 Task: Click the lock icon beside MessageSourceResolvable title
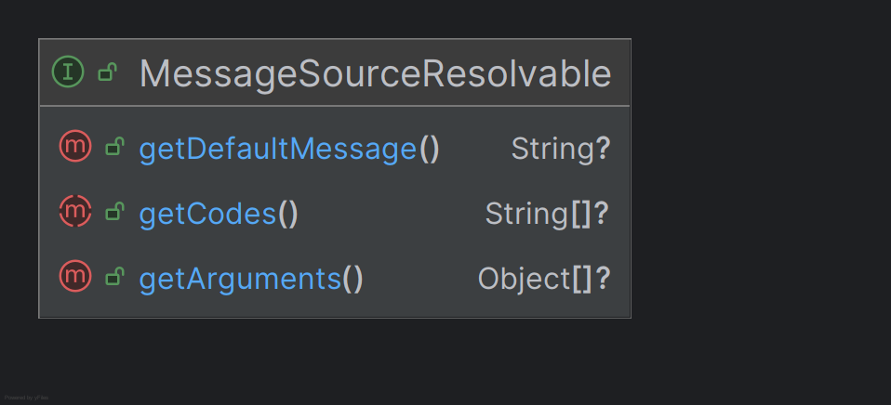(107, 72)
